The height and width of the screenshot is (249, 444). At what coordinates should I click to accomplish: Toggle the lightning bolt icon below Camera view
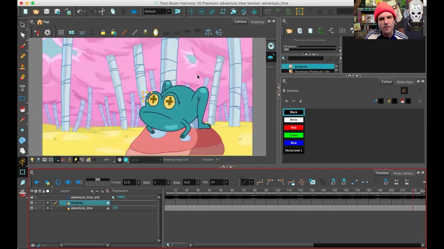[x=76, y=160]
